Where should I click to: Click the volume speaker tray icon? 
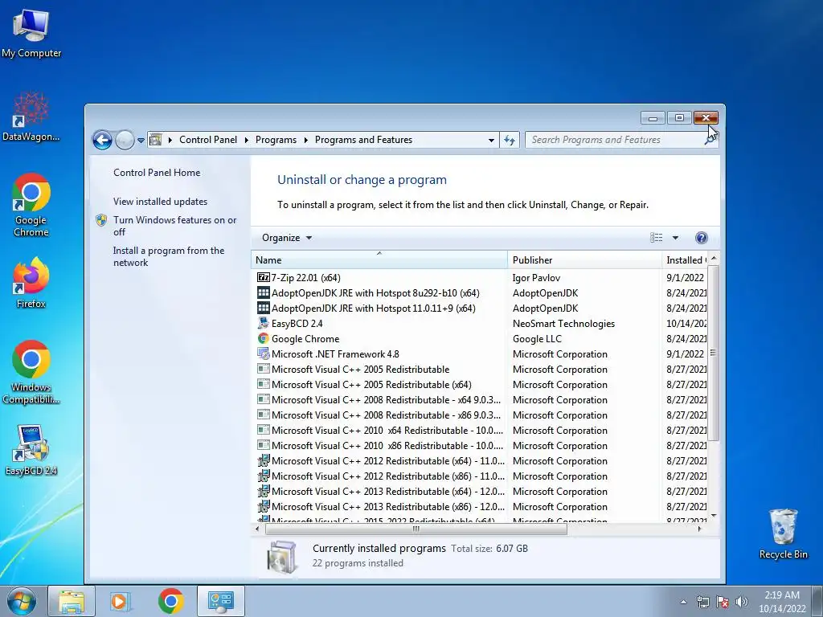pos(742,602)
